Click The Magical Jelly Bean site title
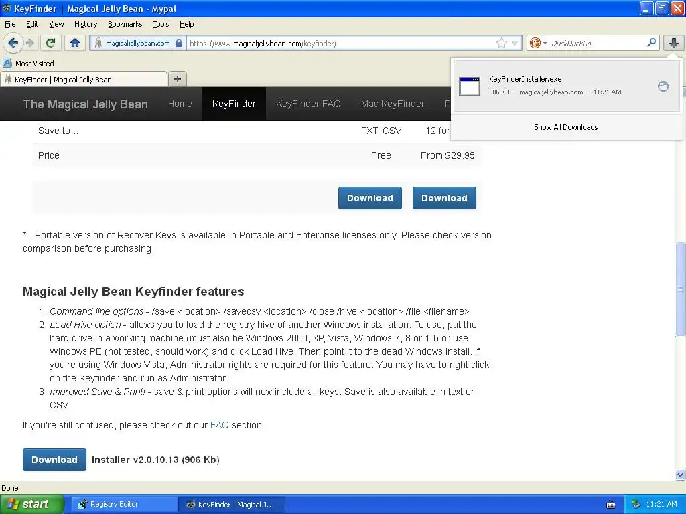The height and width of the screenshot is (514, 686). coord(85,104)
